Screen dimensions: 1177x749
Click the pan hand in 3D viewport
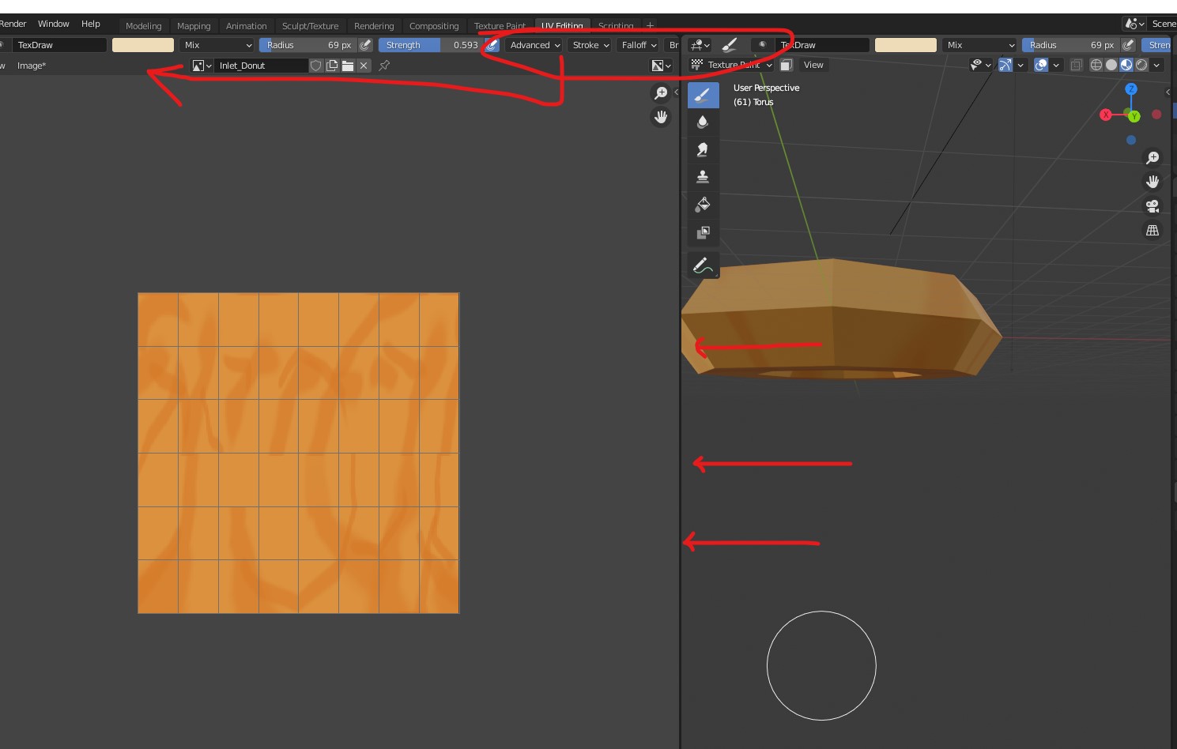click(x=1152, y=182)
